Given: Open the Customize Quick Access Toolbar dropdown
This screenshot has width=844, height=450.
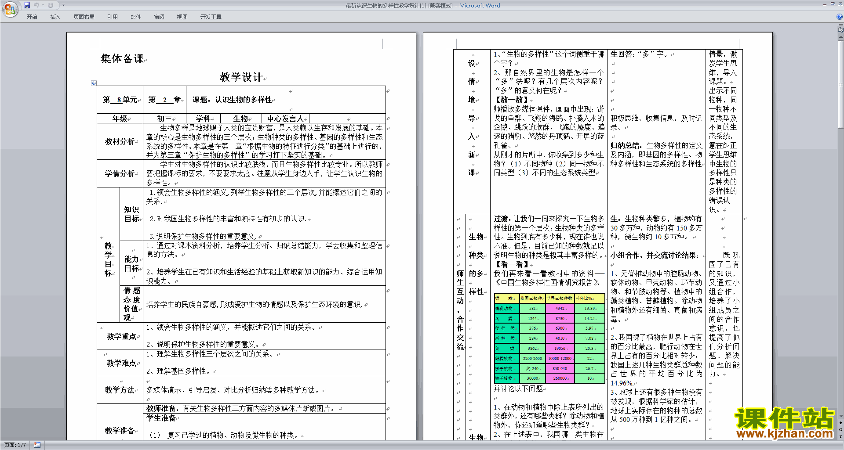Looking at the screenshot, I should (63, 5).
